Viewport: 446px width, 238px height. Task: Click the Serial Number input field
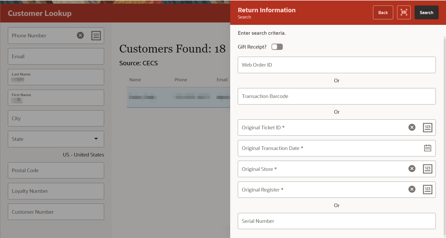coord(337,221)
